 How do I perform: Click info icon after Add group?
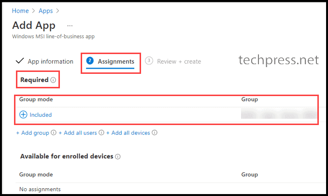[x=54, y=133]
